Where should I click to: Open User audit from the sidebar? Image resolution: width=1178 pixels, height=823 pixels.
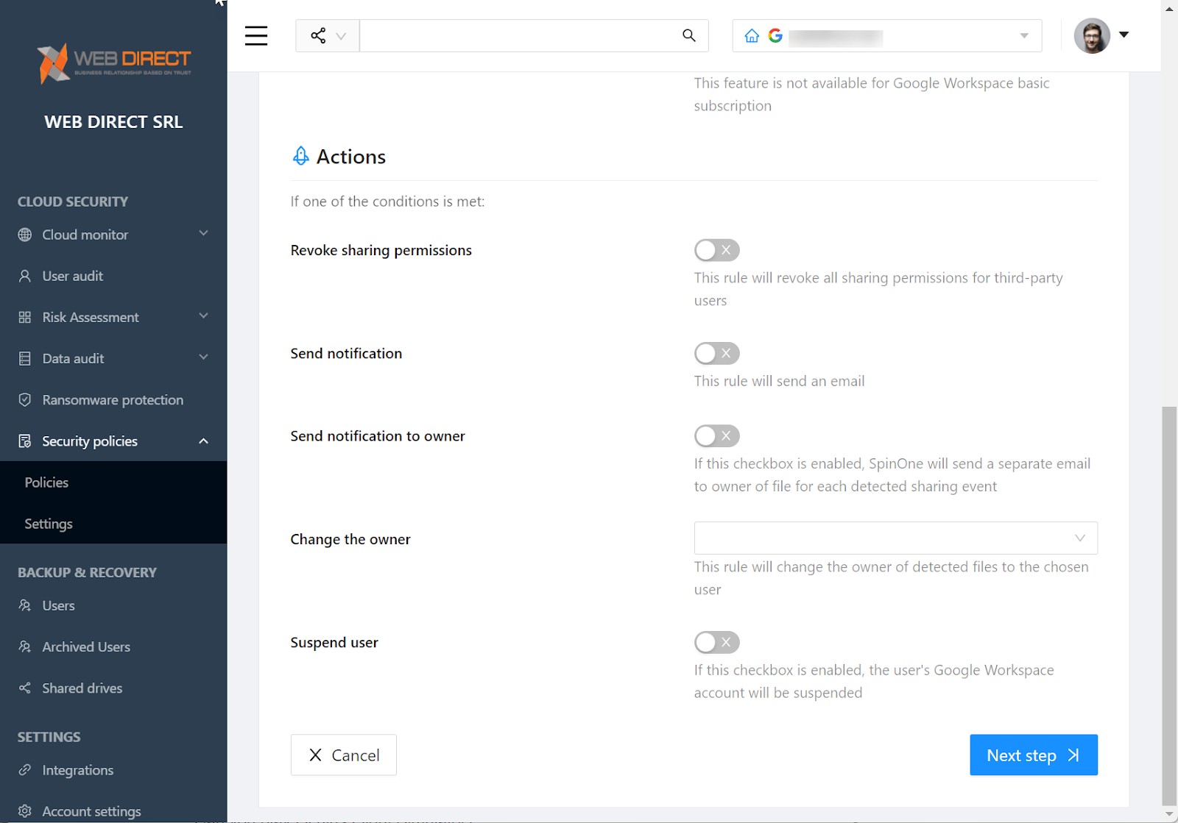71,276
